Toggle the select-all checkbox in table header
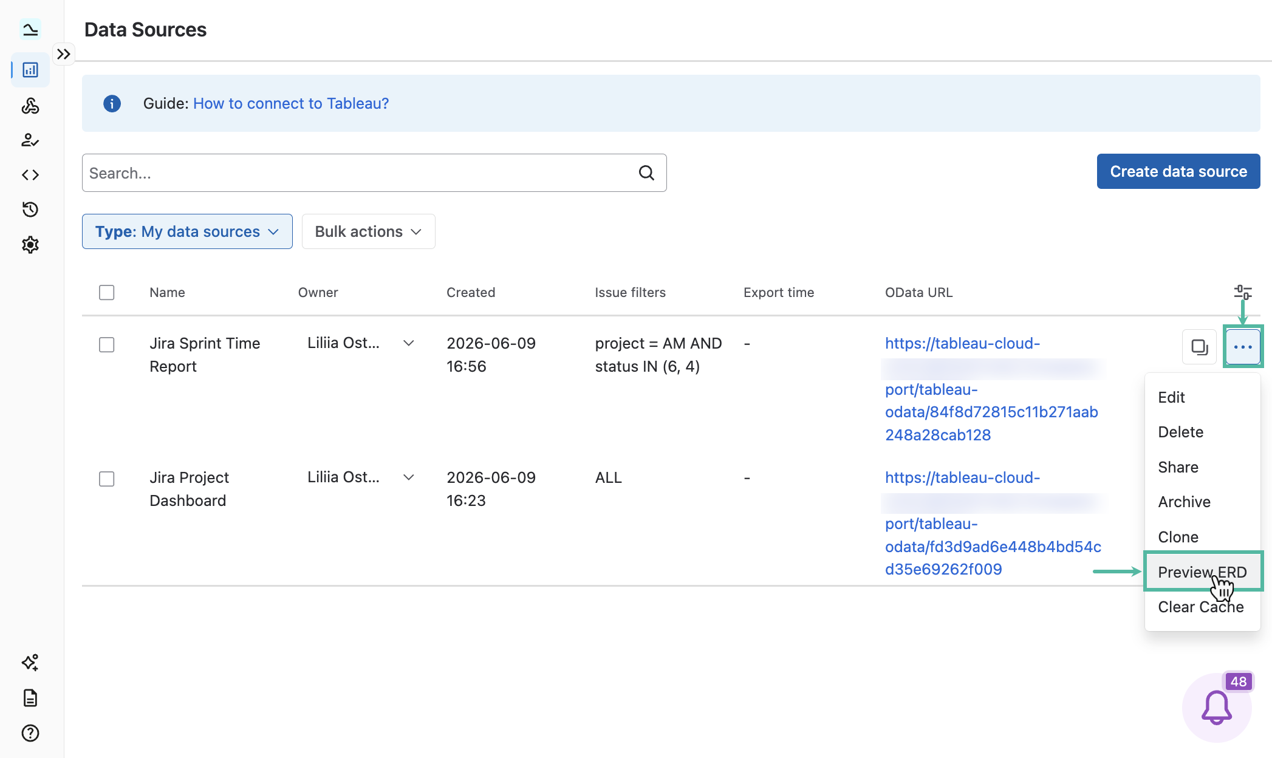1272x758 pixels. 107,292
